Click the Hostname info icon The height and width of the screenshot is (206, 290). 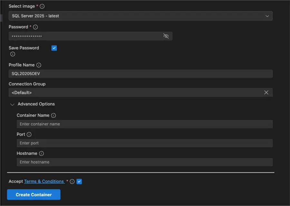coord(41,153)
